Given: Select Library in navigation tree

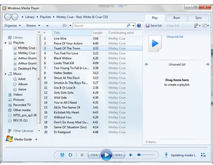Looking at the screenshot, I should (x=18, y=38).
